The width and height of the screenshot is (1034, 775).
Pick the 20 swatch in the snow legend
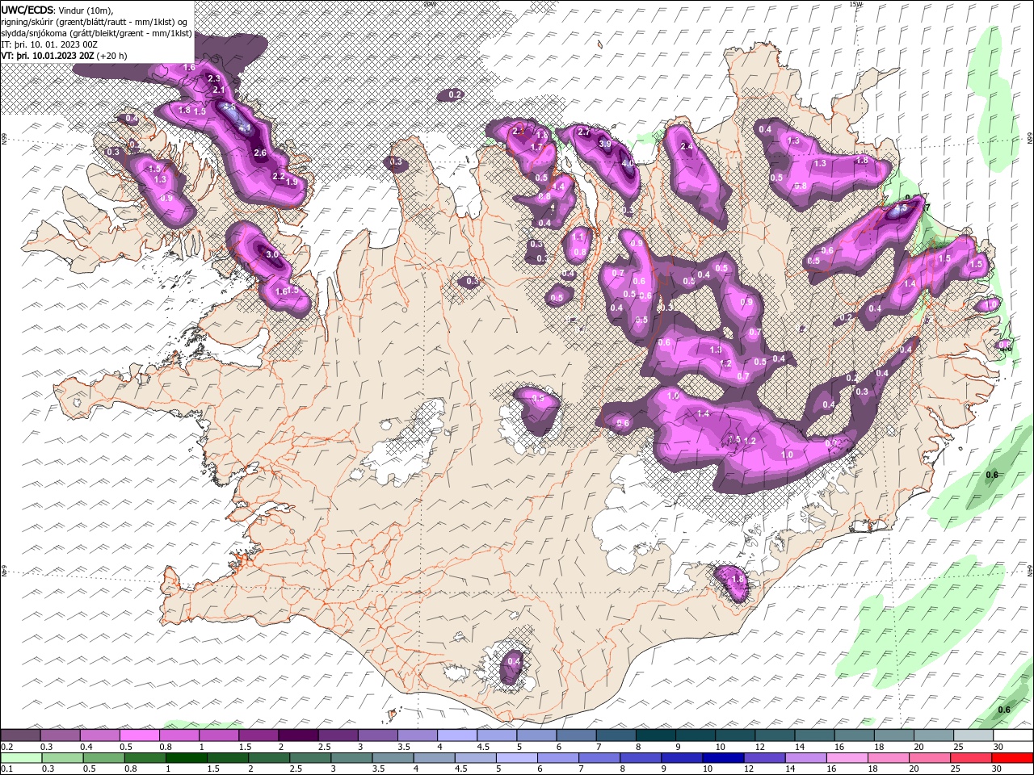point(934,735)
